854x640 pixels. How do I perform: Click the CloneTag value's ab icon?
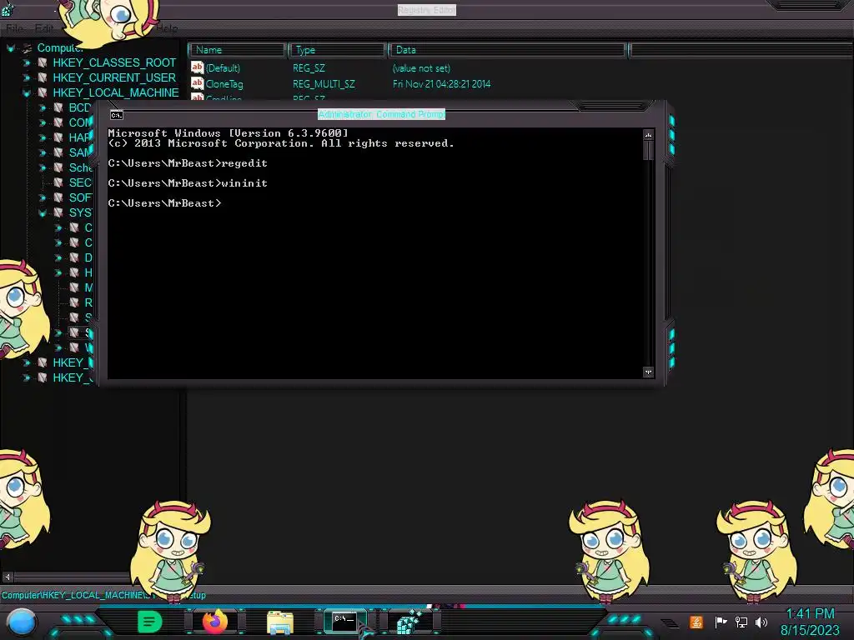[197, 83]
